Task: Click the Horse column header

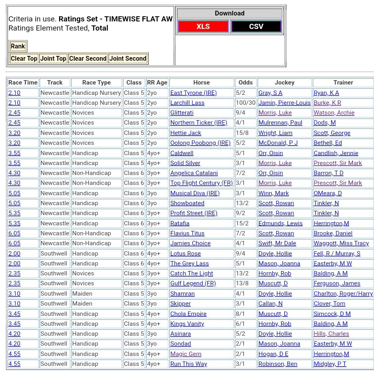Action: click(201, 83)
